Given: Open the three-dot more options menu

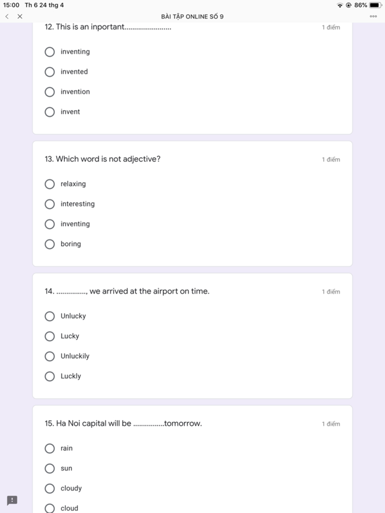Looking at the screenshot, I should [373, 17].
